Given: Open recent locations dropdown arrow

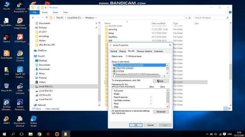Looking at the screenshot, I should (42, 18).
